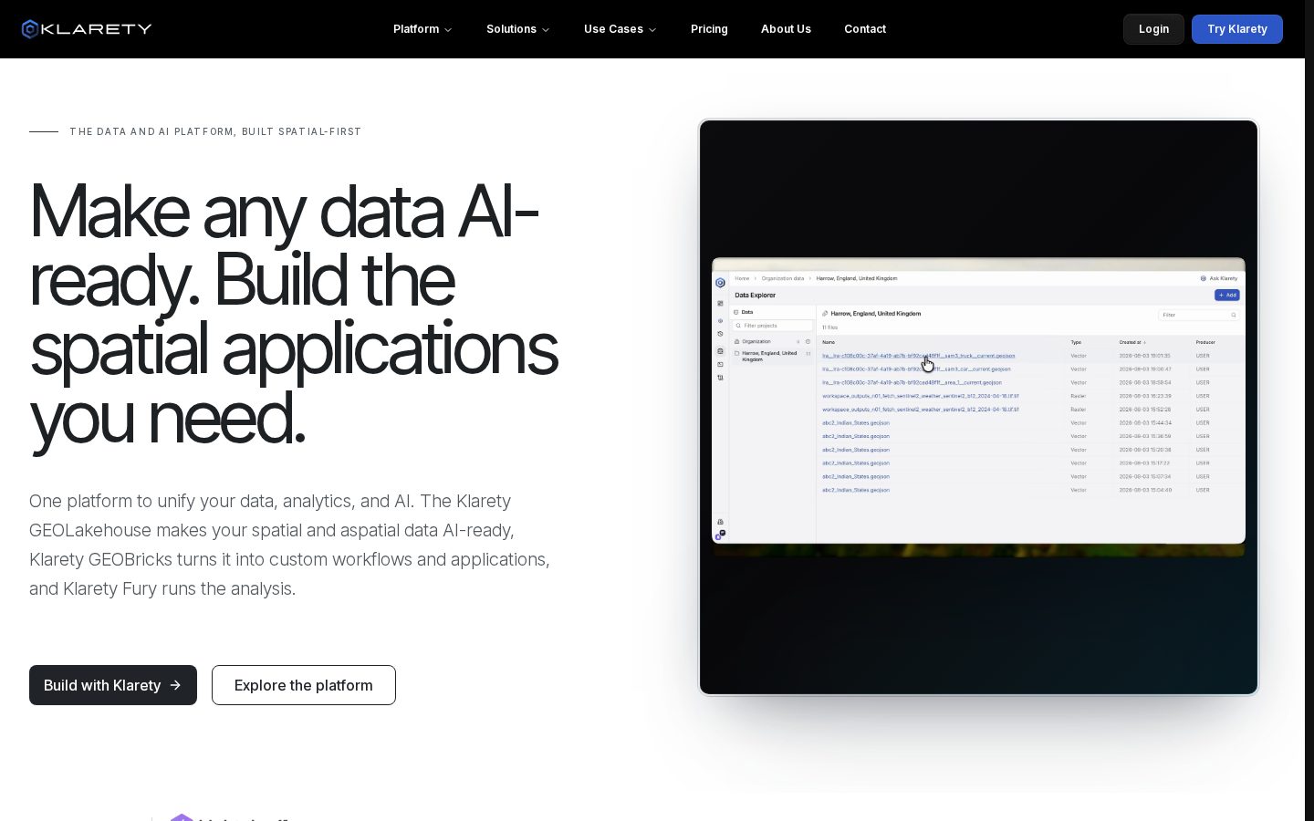Click the Name column header
Screen dimensions: 1314x821
point(829,342)
